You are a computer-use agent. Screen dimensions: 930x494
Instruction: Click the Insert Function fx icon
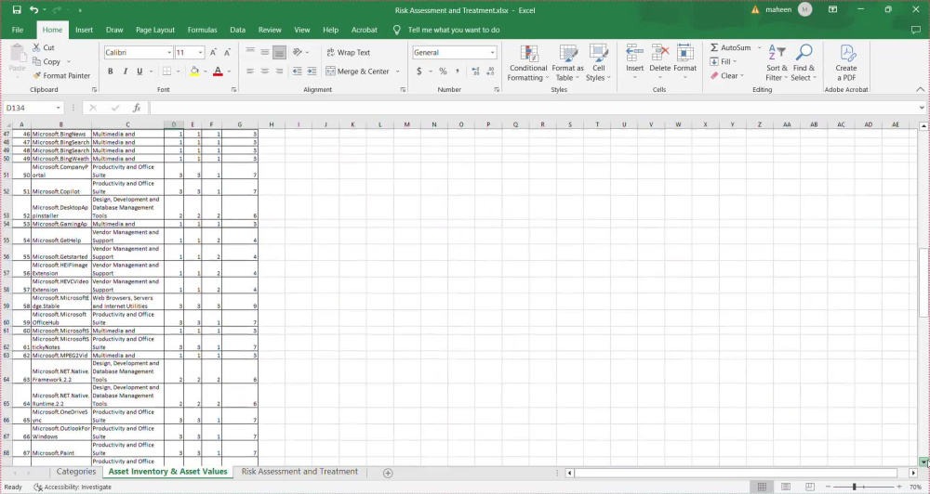click(x=137, y=108)
